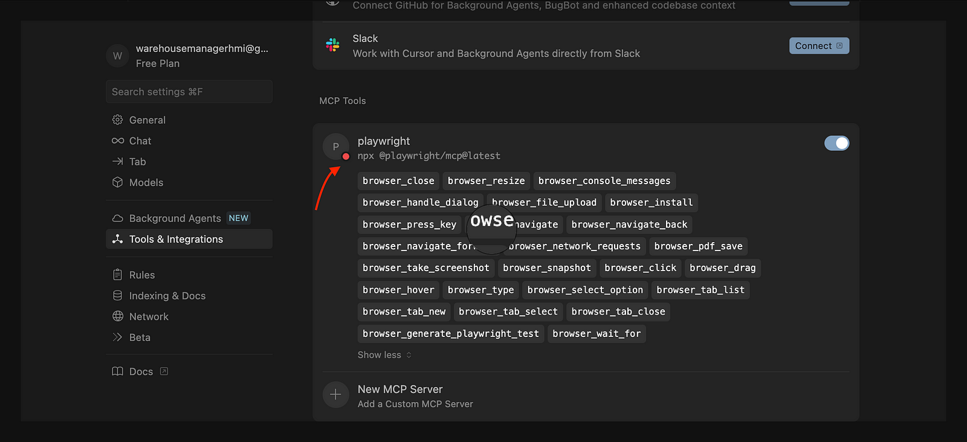The width and height of the screenshot is (967, 442).
Task: Click browser_hover tool chip
Action: [398, 290]
